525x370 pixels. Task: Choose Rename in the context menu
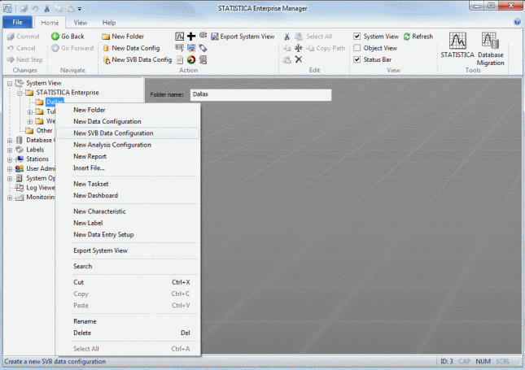(128, 321)
